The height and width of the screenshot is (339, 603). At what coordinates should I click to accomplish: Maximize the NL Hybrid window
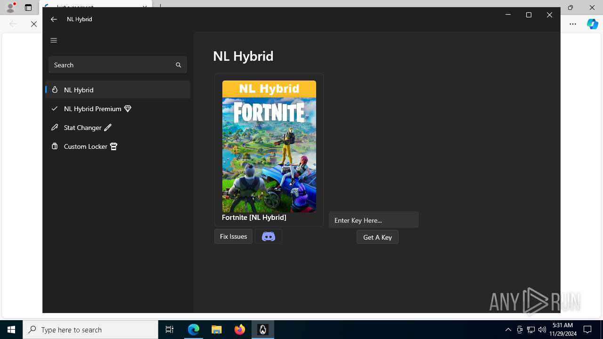[x=529, y=15]
